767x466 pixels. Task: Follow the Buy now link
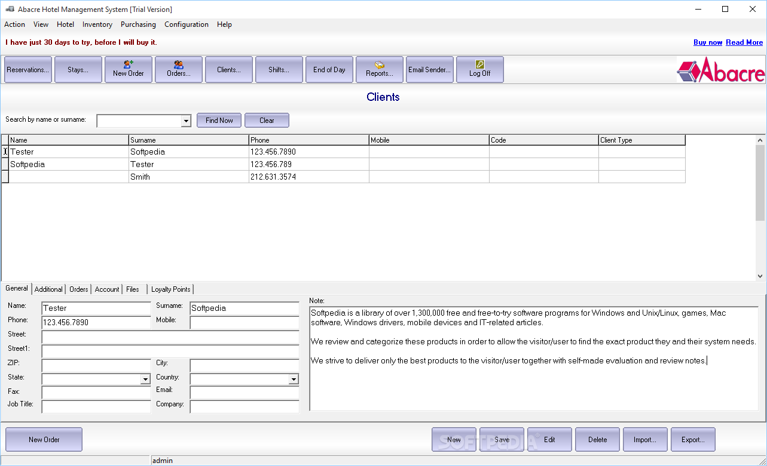point(708,42)
